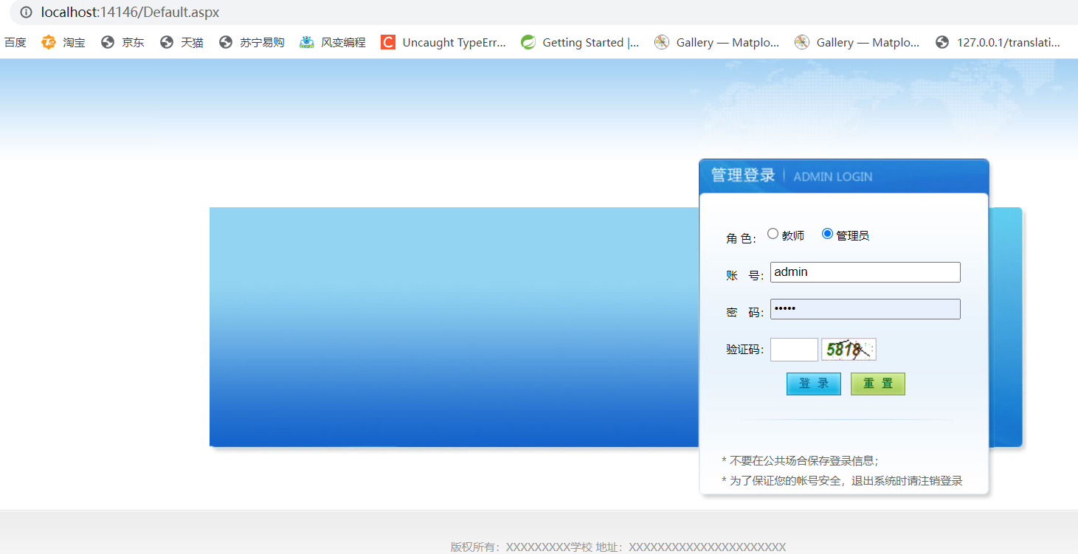Viewport: 1078px width, 554px height.
Task: Open the 风变编程 bookmark
Action: (332, 42)
